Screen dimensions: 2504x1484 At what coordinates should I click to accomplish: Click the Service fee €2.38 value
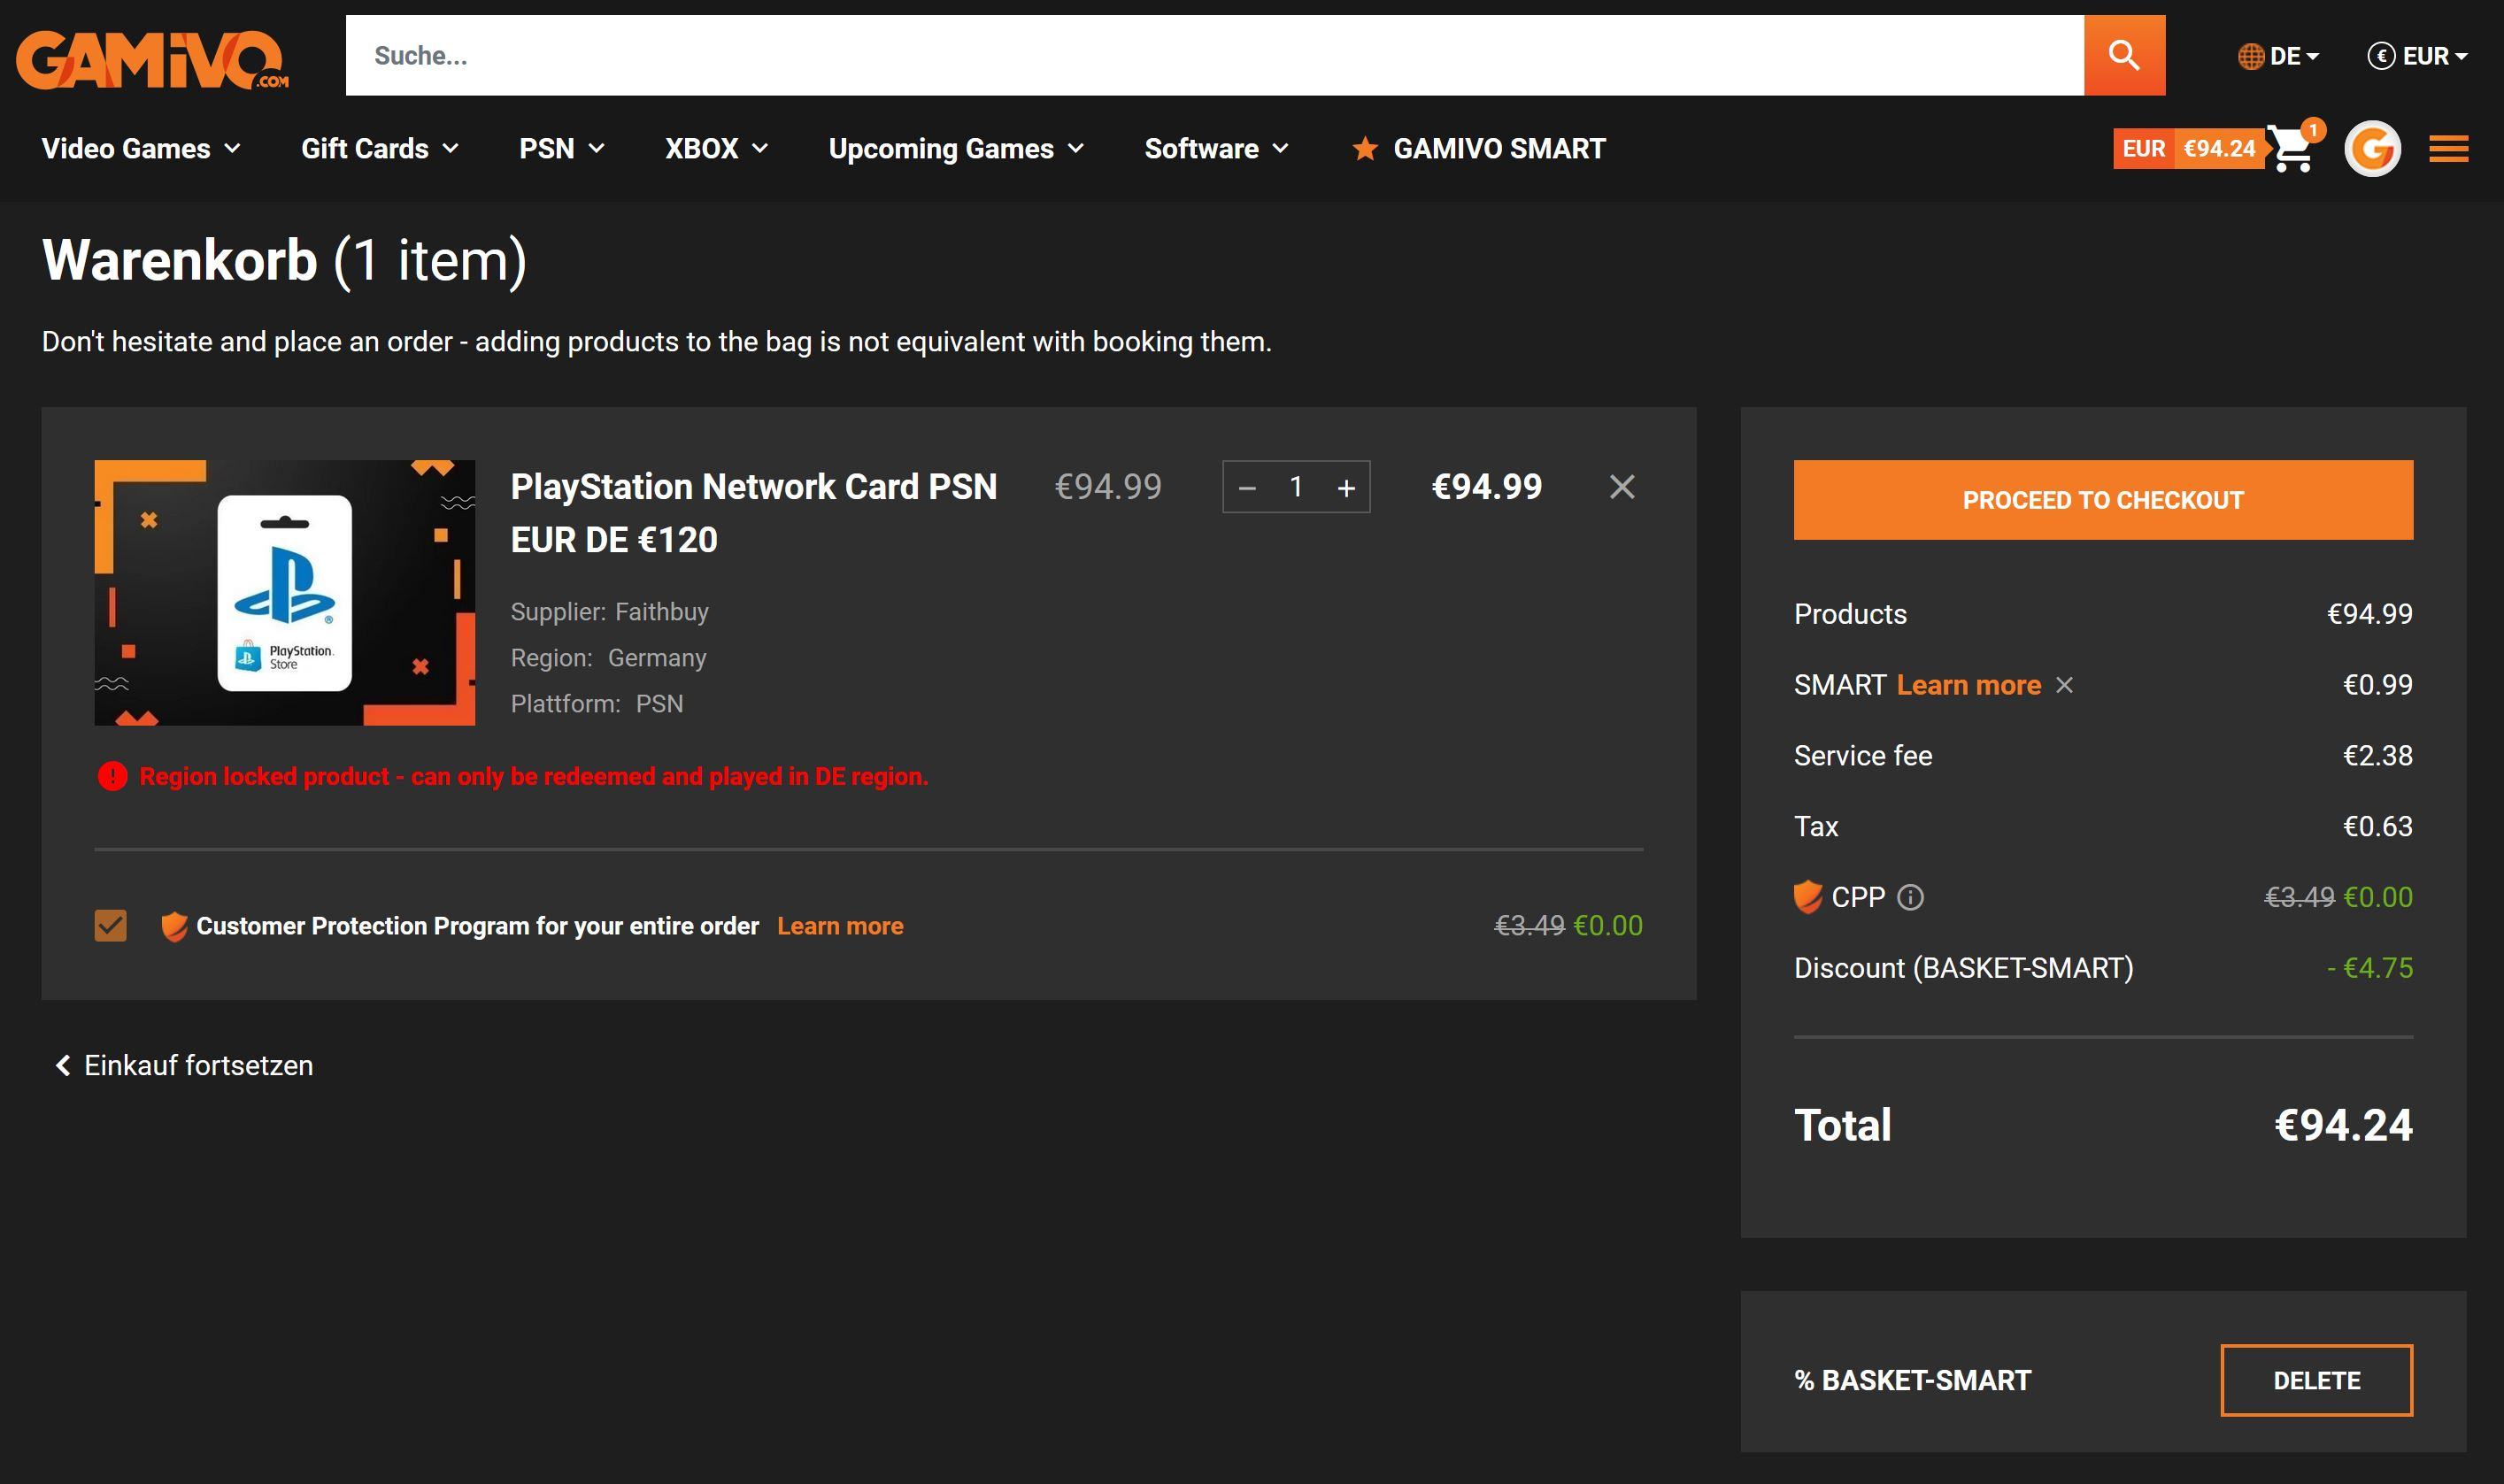(x=2377, y=756)
